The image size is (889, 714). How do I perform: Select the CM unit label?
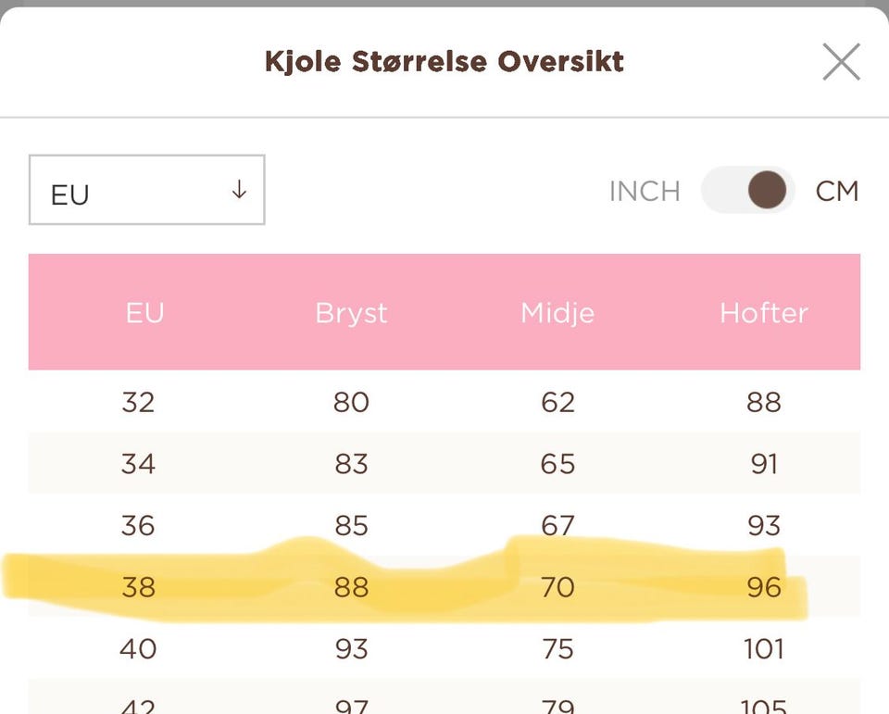tap(837, 192)
